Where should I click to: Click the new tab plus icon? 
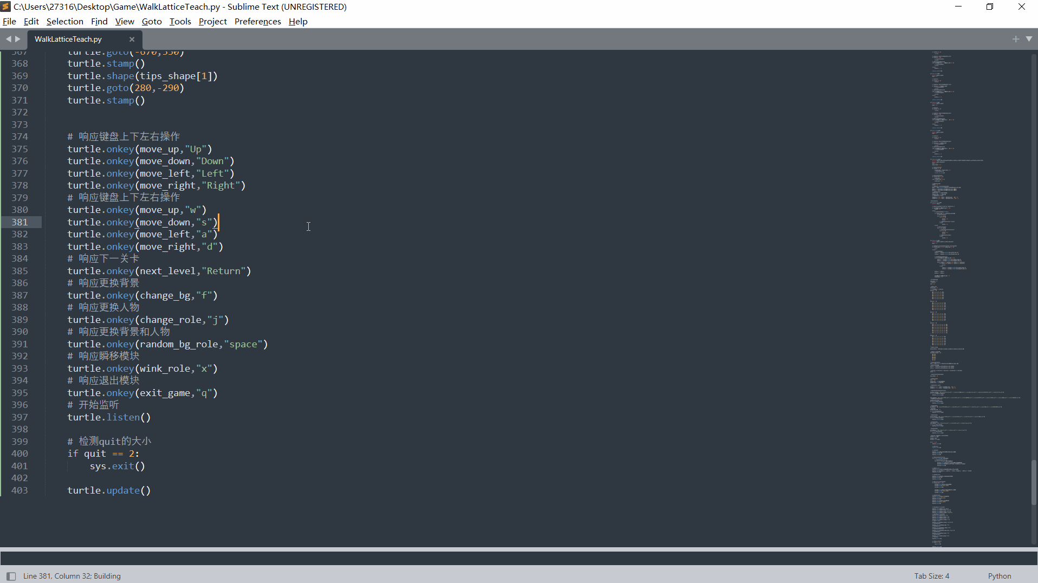click(x=1015, y=39)
